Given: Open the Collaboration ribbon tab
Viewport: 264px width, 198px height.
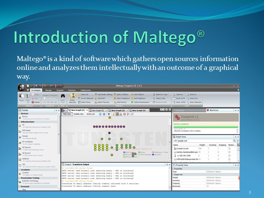Looking at the screenshot, I should click(86, 90).
